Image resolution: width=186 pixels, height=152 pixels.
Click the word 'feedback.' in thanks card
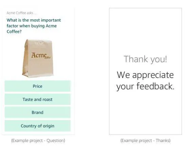[155, 86]
